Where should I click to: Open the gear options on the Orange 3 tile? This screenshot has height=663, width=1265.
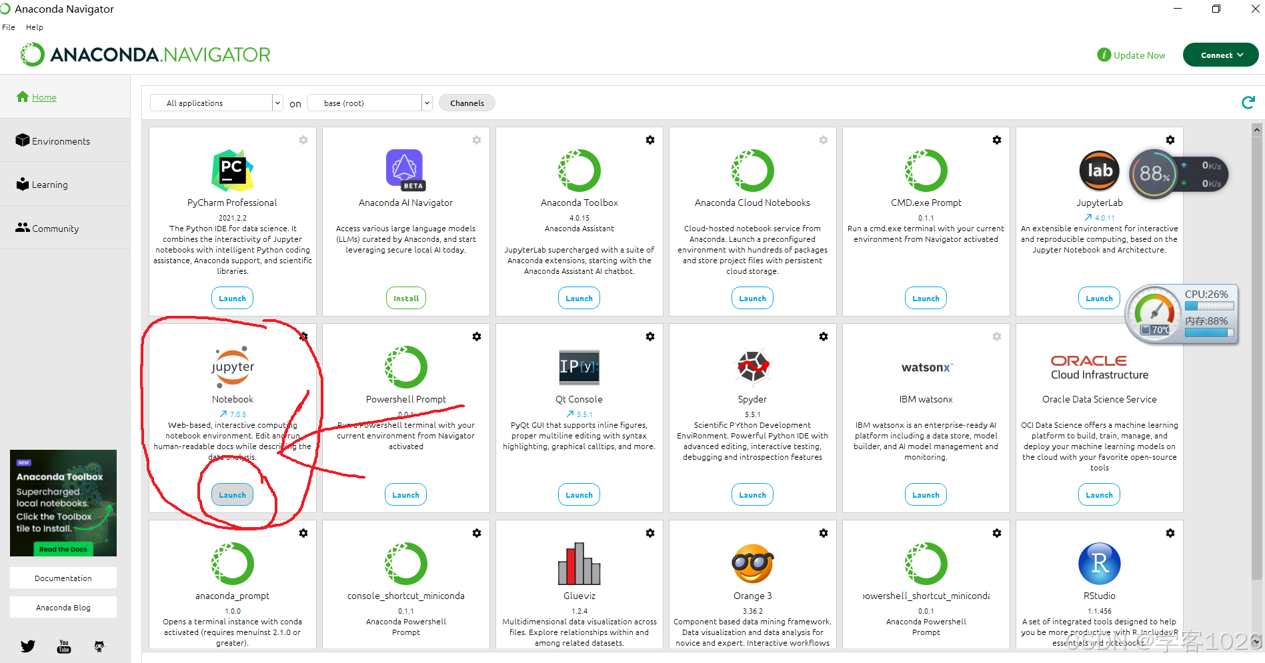pos(824,533)
